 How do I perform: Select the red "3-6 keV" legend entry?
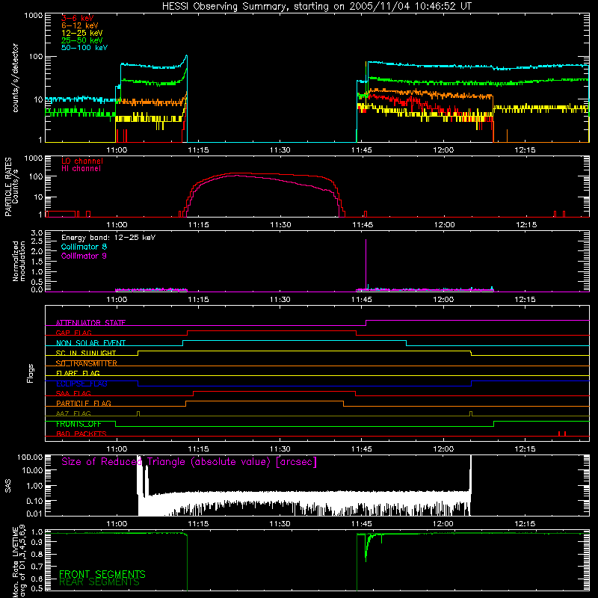[x=77, y=18]
